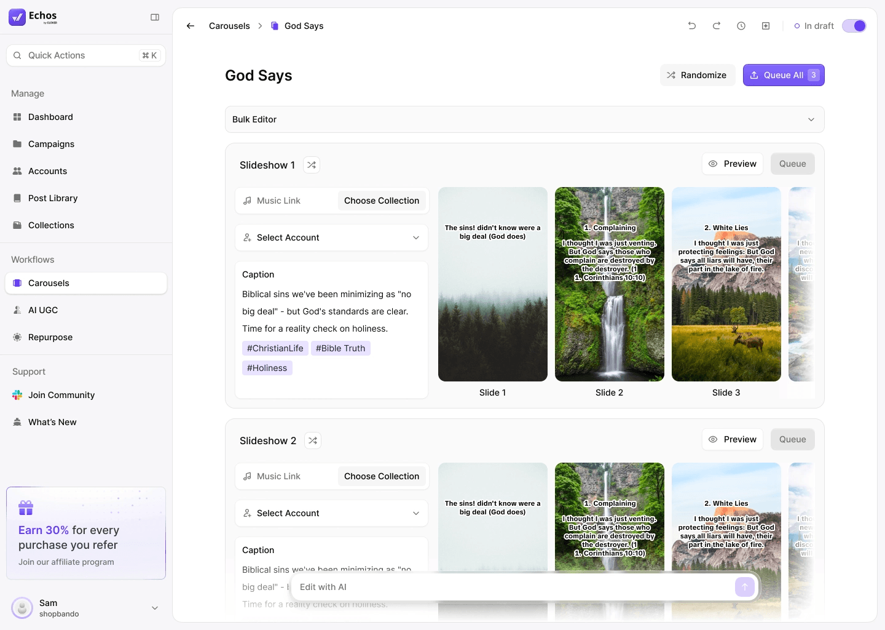Open the Collections page
This screenshot has width=885, height=630.
pos(86,225)
